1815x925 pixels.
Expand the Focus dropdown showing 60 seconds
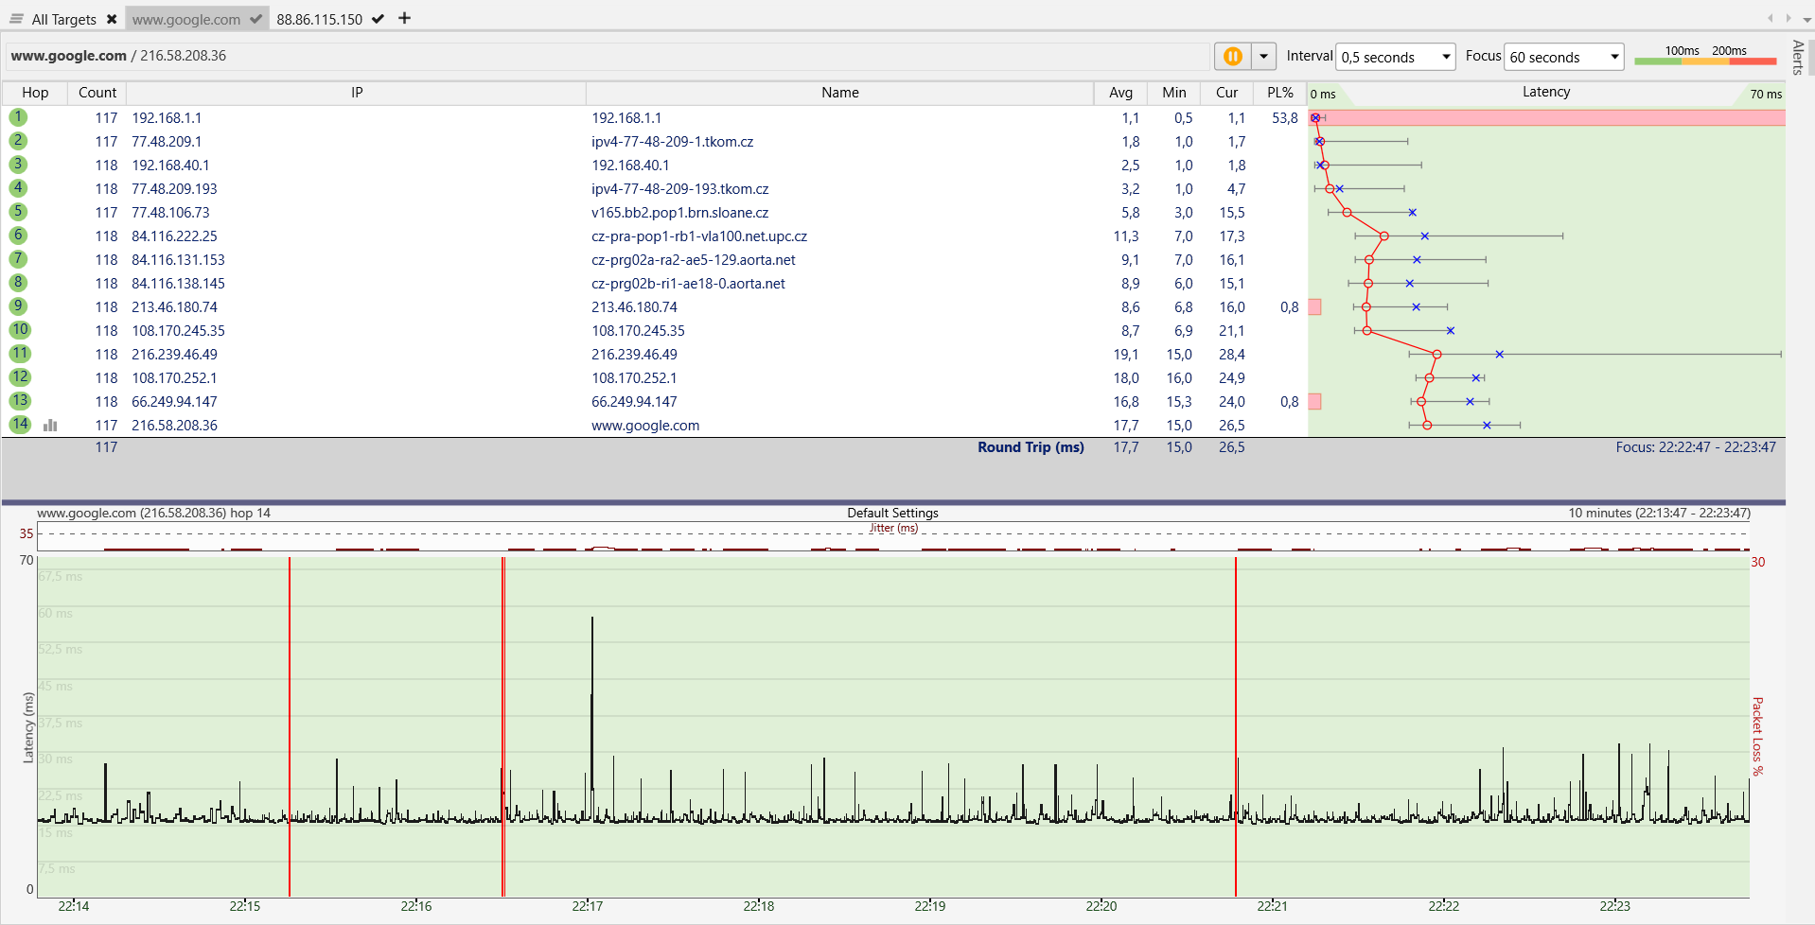click(1563, 57)
